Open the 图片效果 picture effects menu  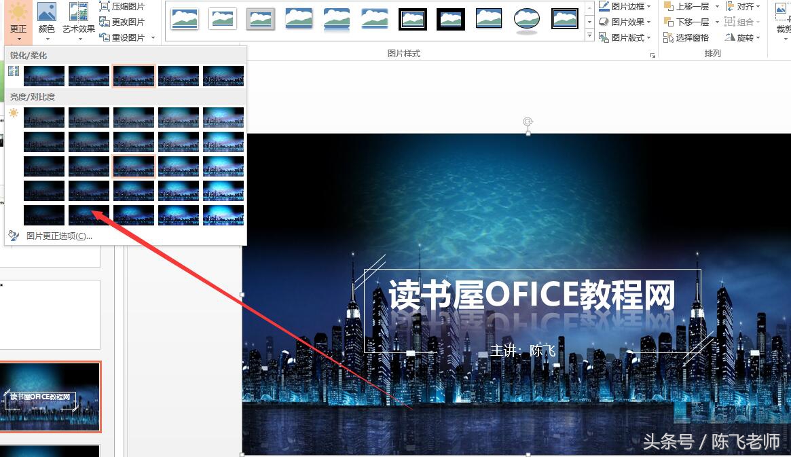point(625,22)
